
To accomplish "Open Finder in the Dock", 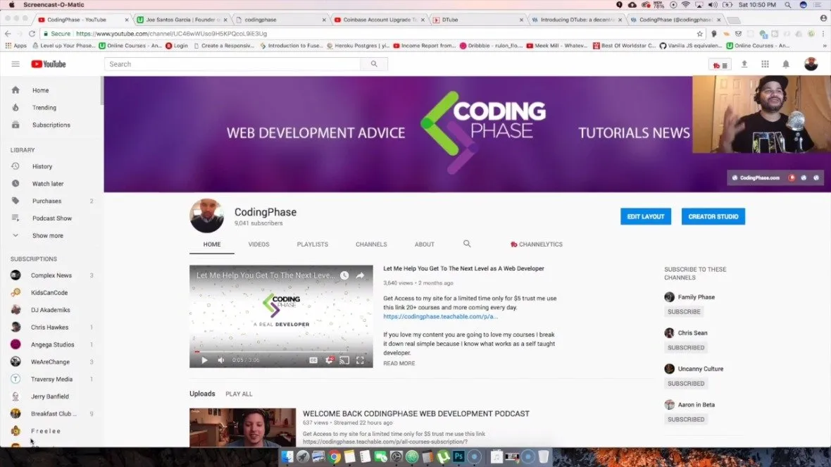I will click(287, 456).
